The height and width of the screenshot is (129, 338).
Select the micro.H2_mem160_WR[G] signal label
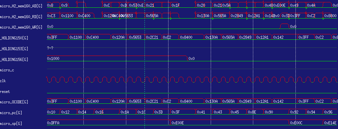point(21,27)
